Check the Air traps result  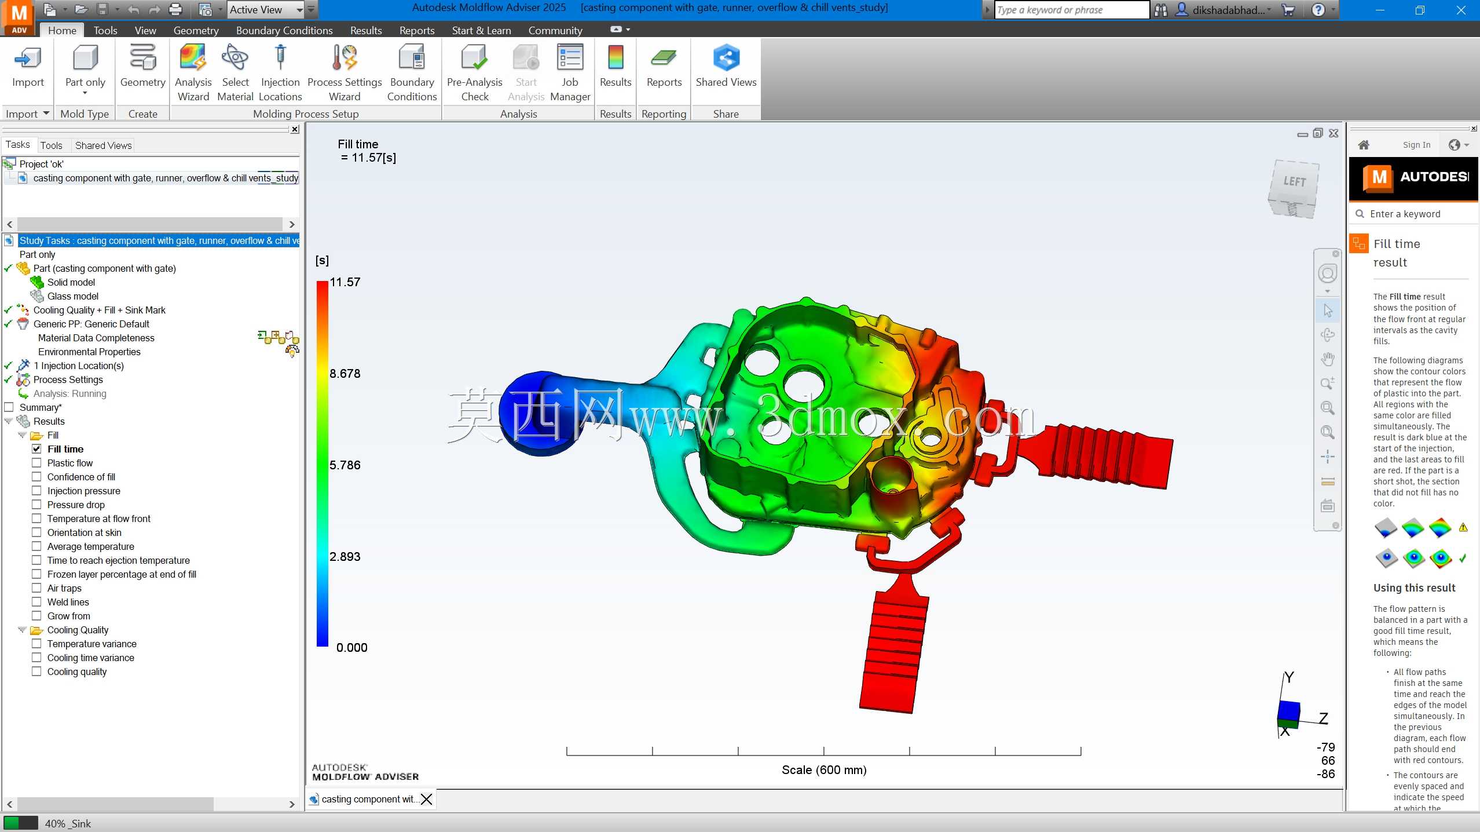click(36, 588)
